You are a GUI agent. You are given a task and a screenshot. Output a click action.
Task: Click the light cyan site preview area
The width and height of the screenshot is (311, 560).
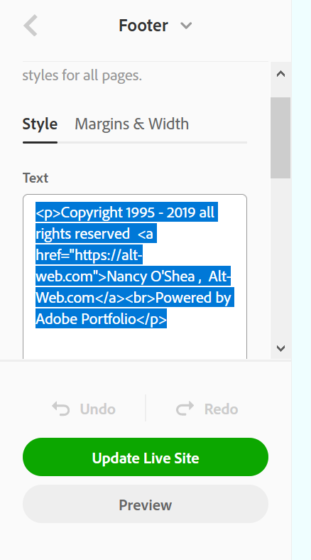point(301,280)
